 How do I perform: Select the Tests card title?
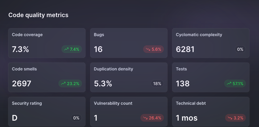coord(181,69)
